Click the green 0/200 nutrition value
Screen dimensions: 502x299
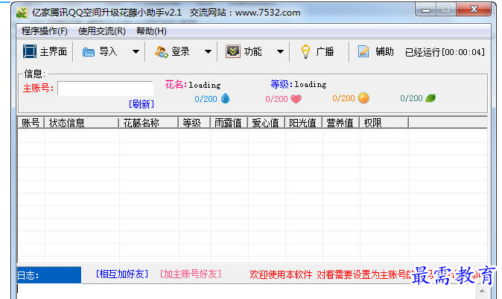pyautogui.click(x=411, y=98)
